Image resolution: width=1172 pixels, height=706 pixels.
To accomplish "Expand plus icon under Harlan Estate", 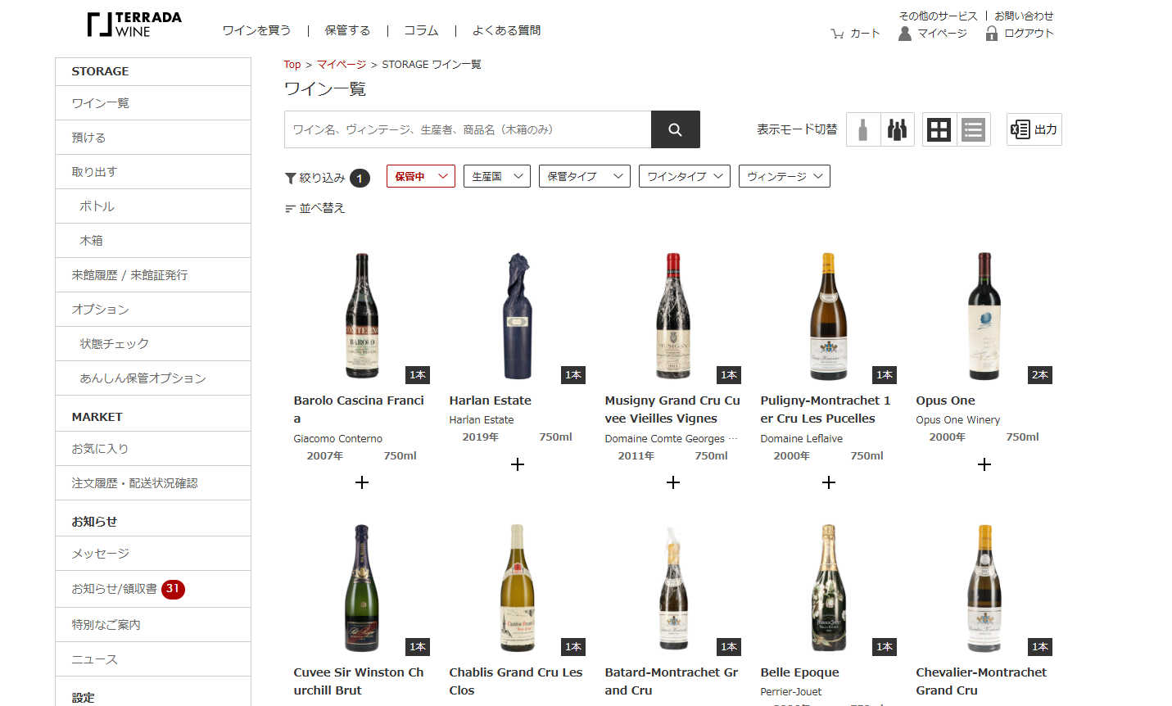I will point(518,464).
